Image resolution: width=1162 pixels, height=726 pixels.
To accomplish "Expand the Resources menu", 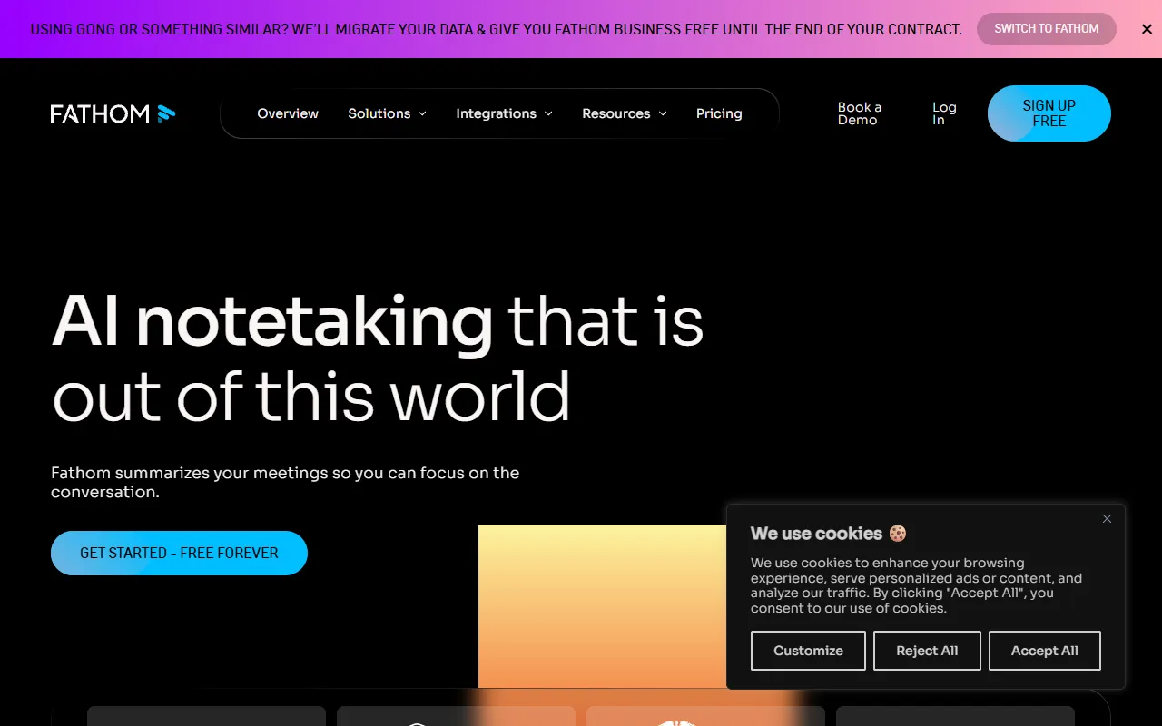I will coord(624,113).
